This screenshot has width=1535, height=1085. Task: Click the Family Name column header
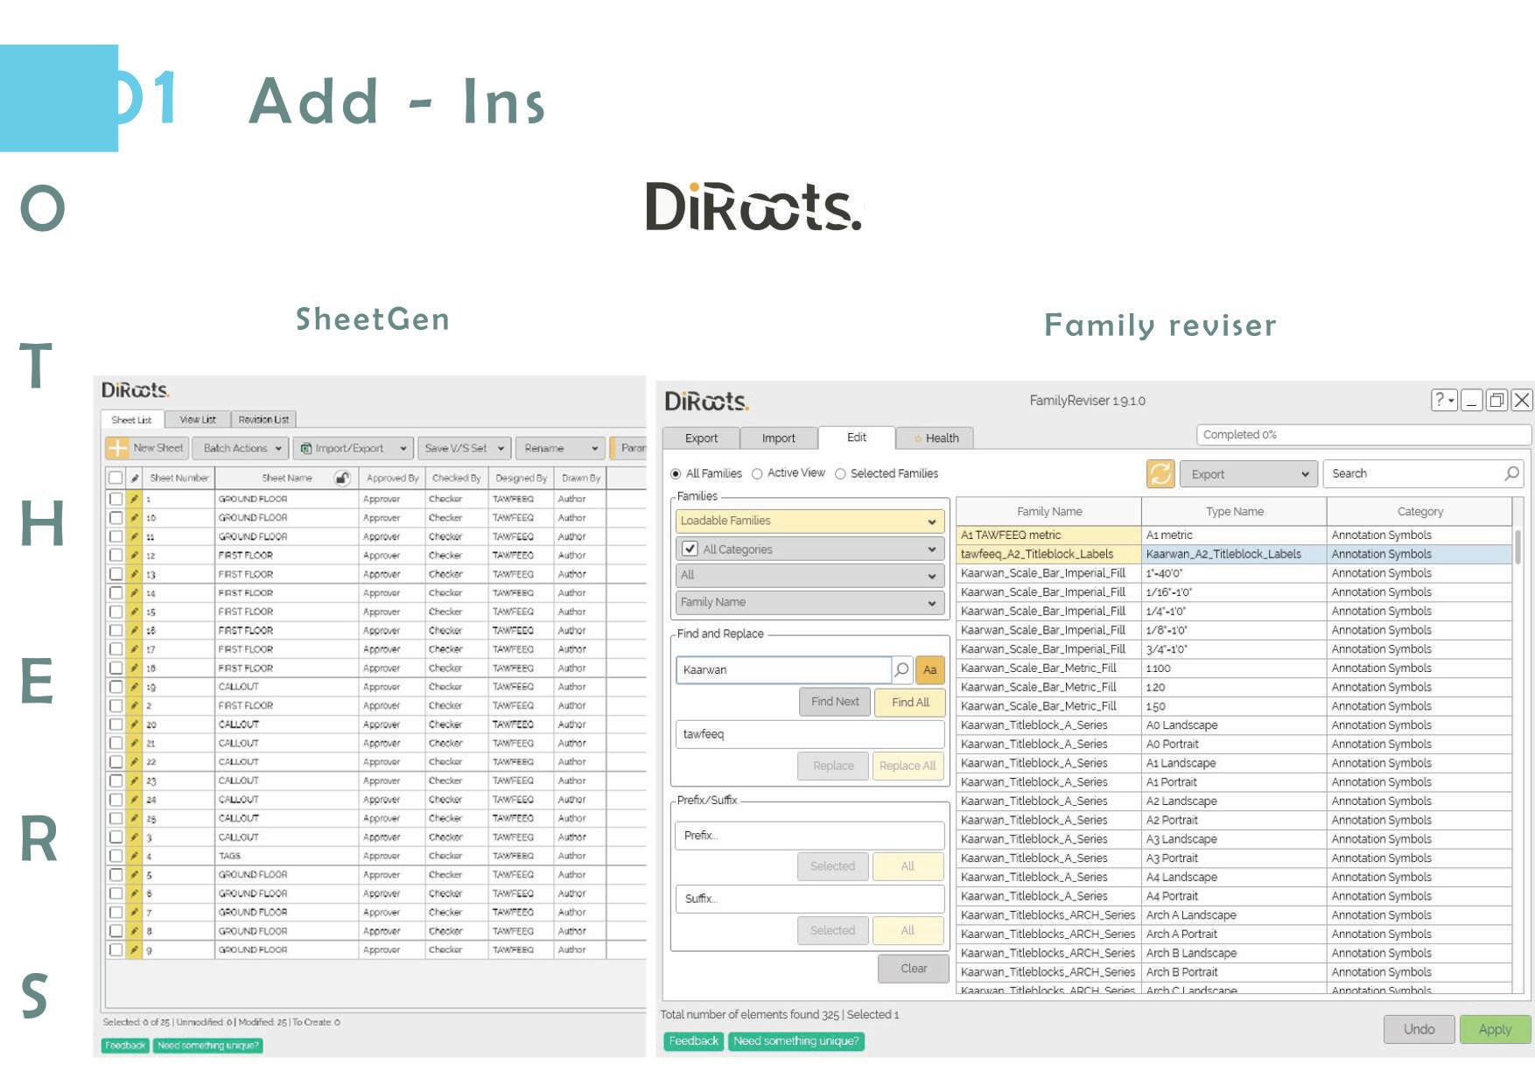(1049, 511)
